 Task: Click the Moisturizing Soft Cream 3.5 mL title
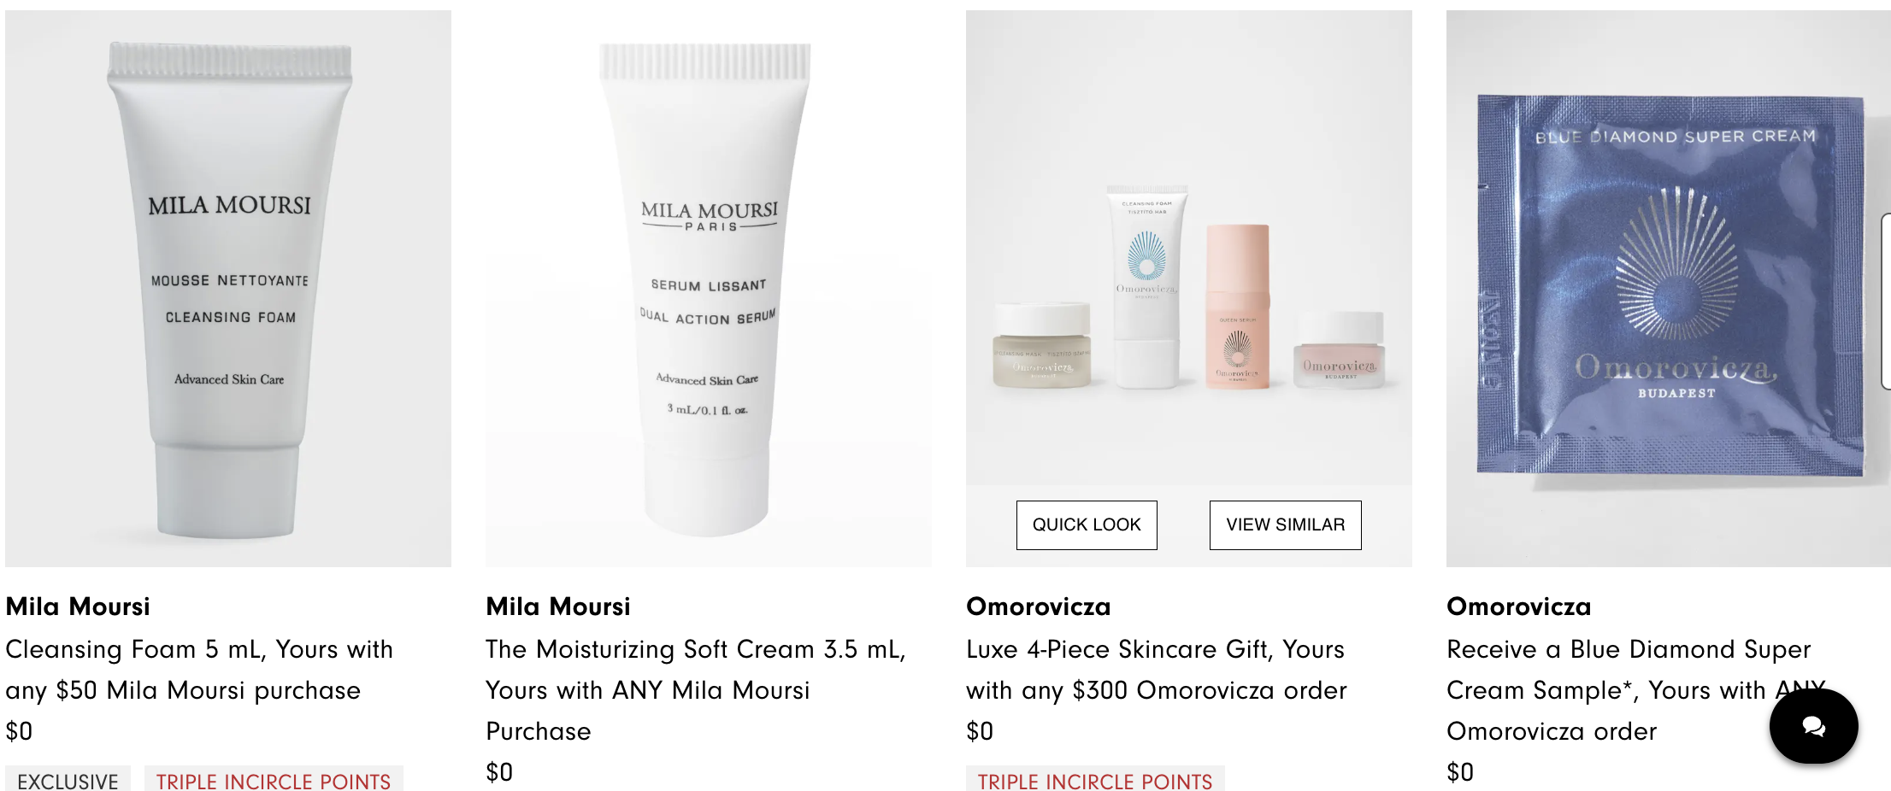pos(696,690)
